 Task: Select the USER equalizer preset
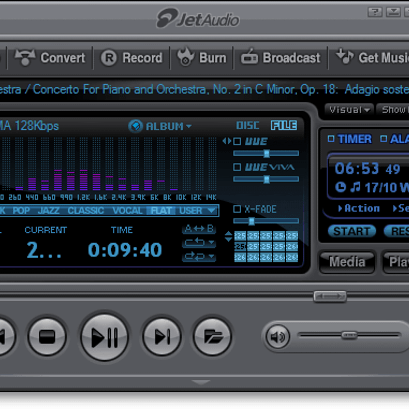click(191, 211)
